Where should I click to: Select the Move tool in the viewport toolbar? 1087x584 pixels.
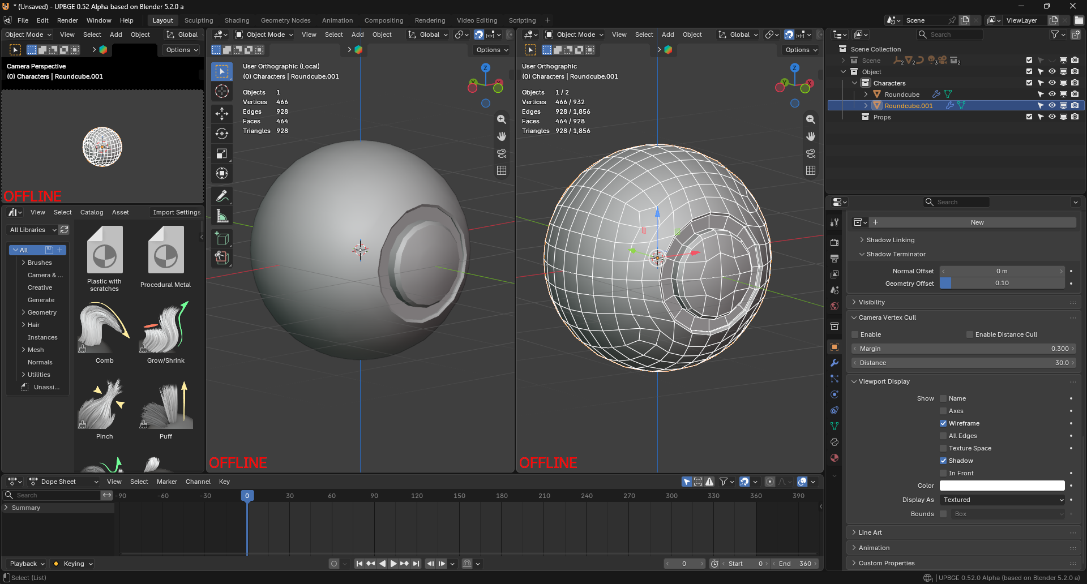tap(222, 114)
